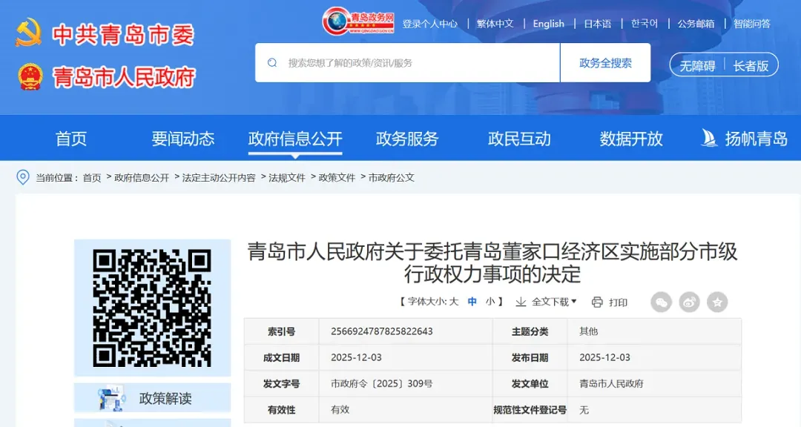The width and height of the screenshot is (801, 427).
Task: Click the Qingdao government affairs network logo
Action: pos(358,21)
